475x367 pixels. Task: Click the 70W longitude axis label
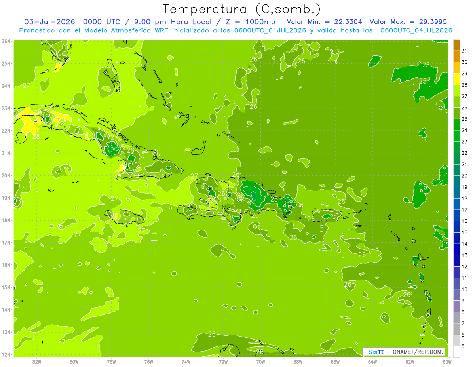coord(260,361)
